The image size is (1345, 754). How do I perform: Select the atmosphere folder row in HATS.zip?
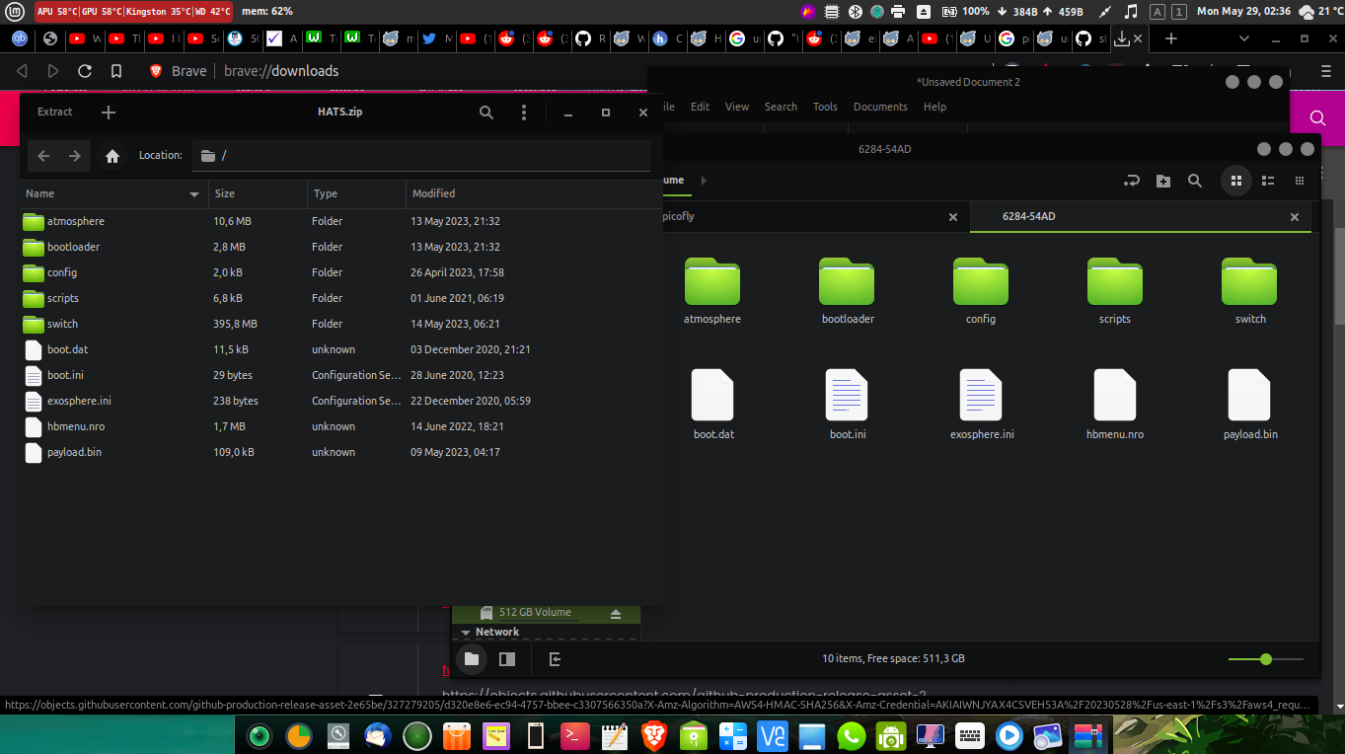pos(340,221)
